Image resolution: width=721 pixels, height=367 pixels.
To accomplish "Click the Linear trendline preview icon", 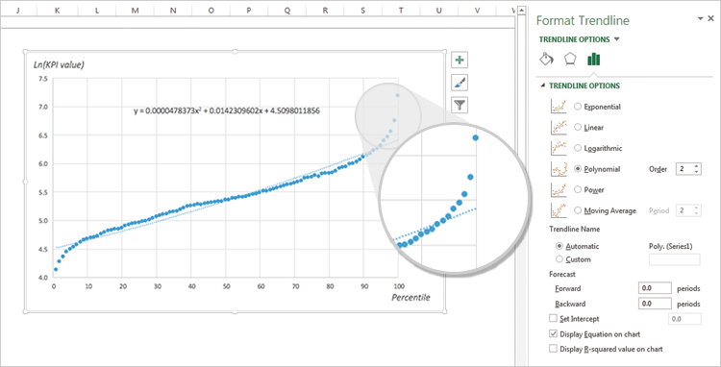I will 559,127.
